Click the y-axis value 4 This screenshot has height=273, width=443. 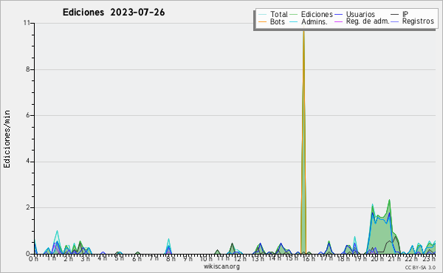point(28,162)
